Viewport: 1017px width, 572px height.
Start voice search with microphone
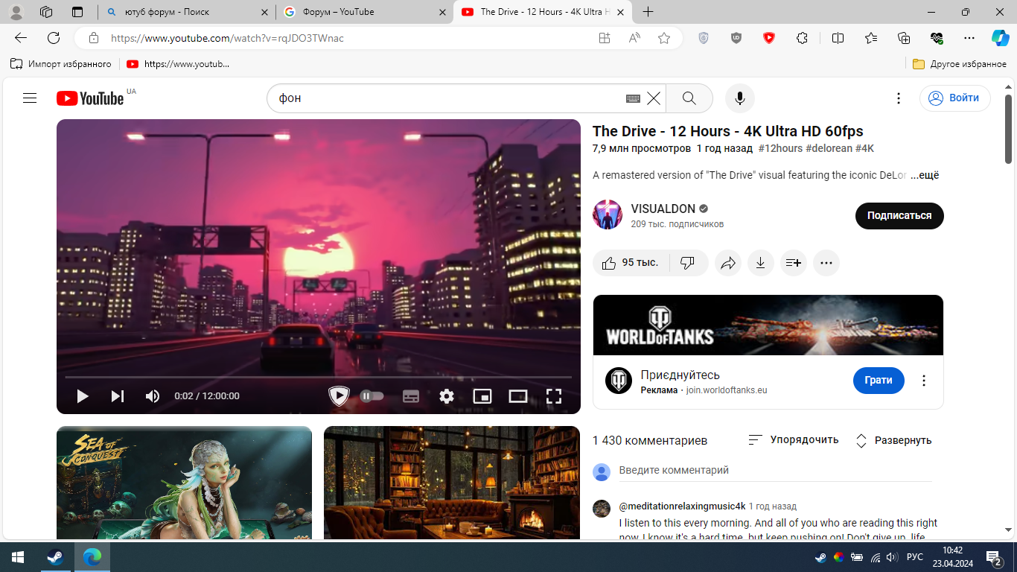click(740, 98)
